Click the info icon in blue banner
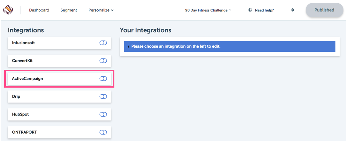The height and width of the screenshot is (141, 346). click(x=128, y=47)
